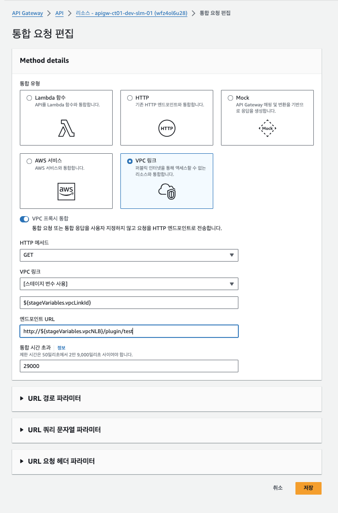Click the 정보 link by timeout
The image size is (338, 513).
tap(61, 348)
